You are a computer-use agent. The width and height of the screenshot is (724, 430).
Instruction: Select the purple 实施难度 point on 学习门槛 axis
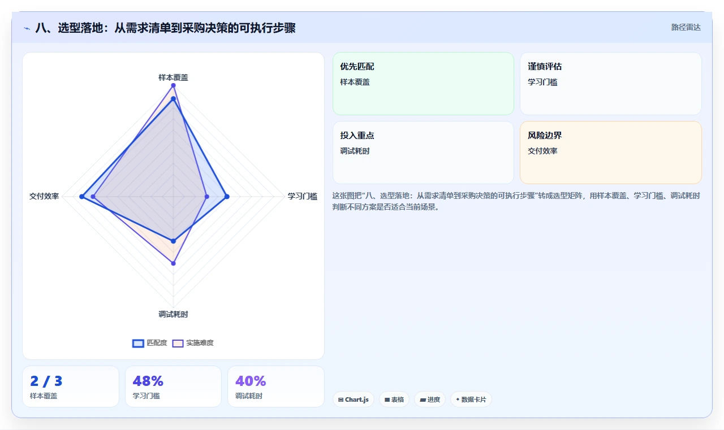click(x=206, y=197)
